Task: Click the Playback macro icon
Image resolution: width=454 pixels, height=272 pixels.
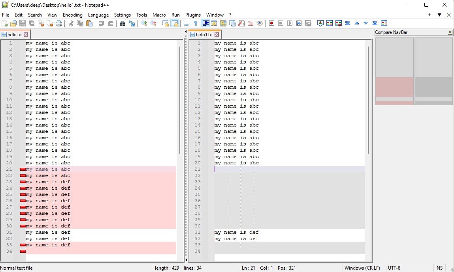Action: coord(290,23)
